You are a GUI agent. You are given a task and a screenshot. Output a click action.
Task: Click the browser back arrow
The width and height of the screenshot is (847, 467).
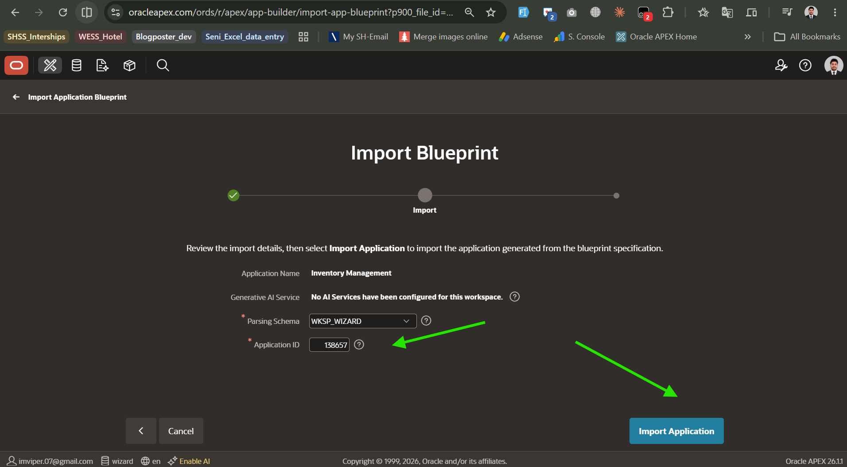[x=15, y=12]
